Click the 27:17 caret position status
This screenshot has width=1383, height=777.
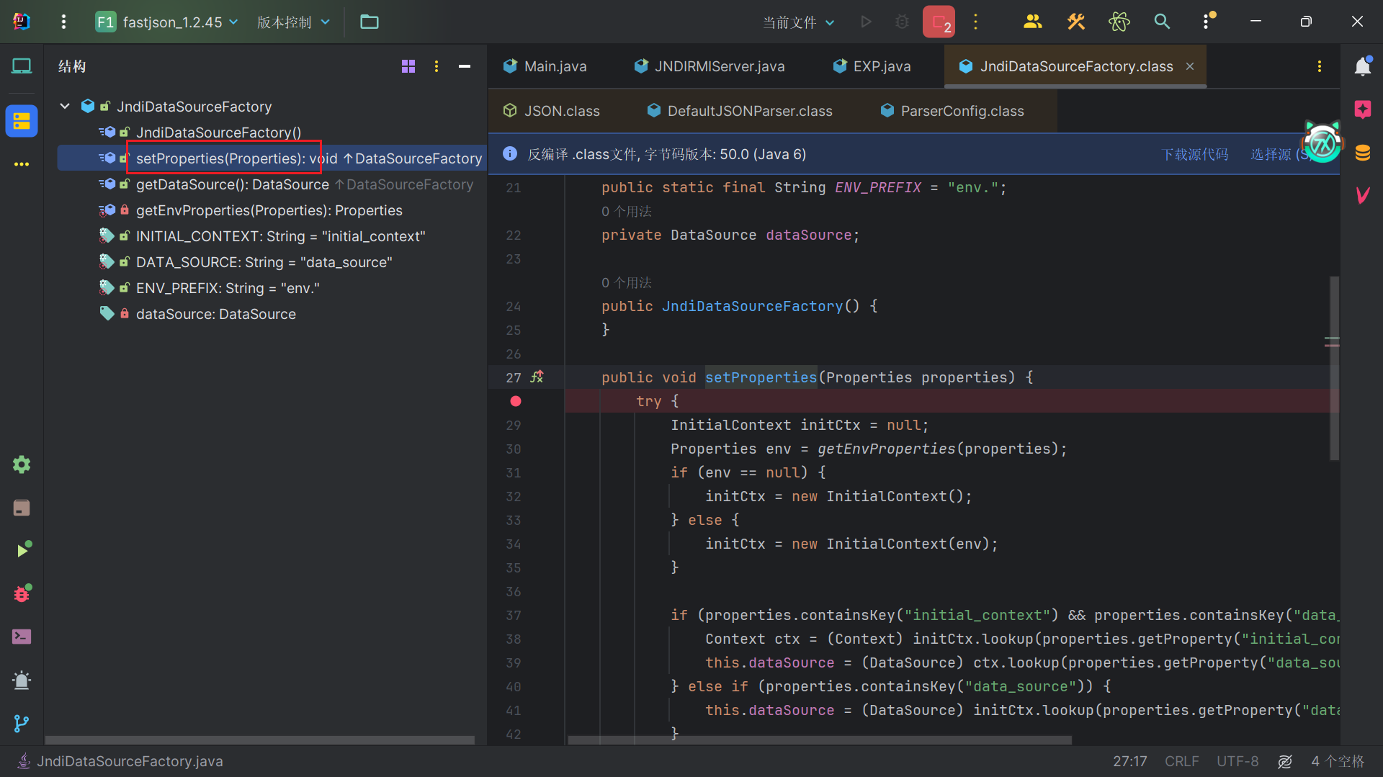coord(1129,761)
